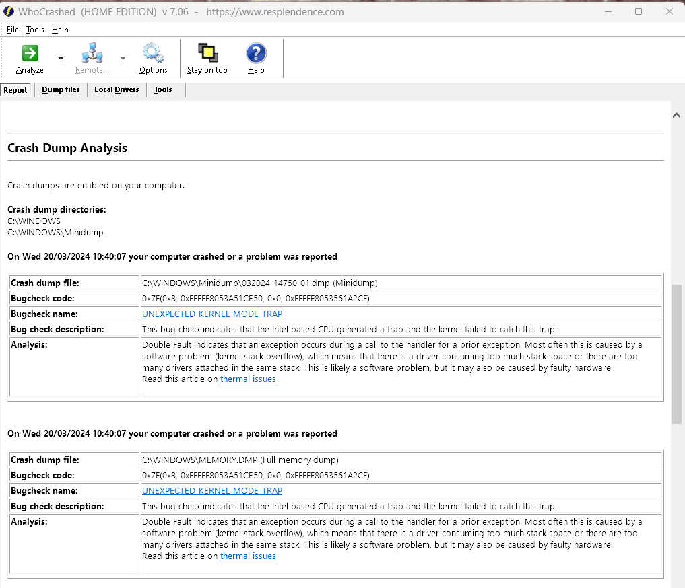685x588 pixels.
Task: Click the vertical scrollbar thumb
Action: pyautogui.click(x=676, y=354)
